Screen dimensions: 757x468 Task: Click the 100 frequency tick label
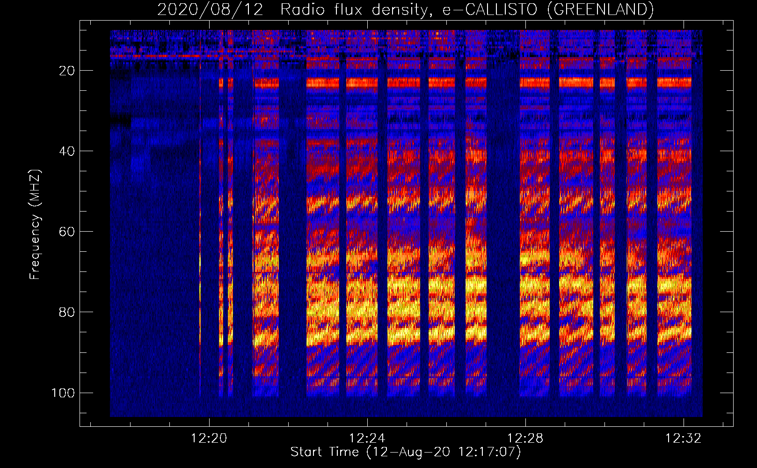pos(63,393)
